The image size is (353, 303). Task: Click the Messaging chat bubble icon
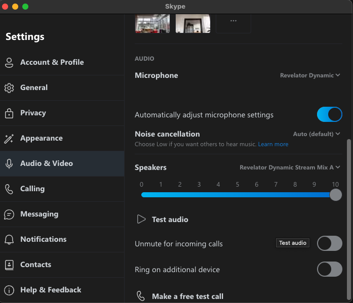coord(9,214)
